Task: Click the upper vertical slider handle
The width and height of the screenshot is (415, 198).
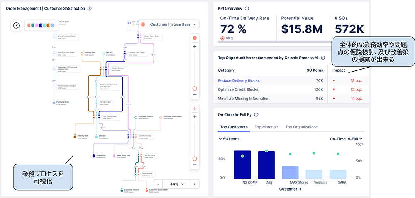Action: 195,88
